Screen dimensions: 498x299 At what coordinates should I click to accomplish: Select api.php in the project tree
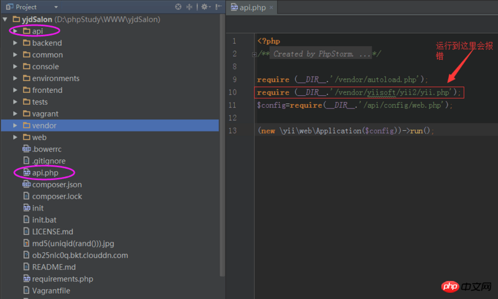pyautogui.click(x=45, y=173)
